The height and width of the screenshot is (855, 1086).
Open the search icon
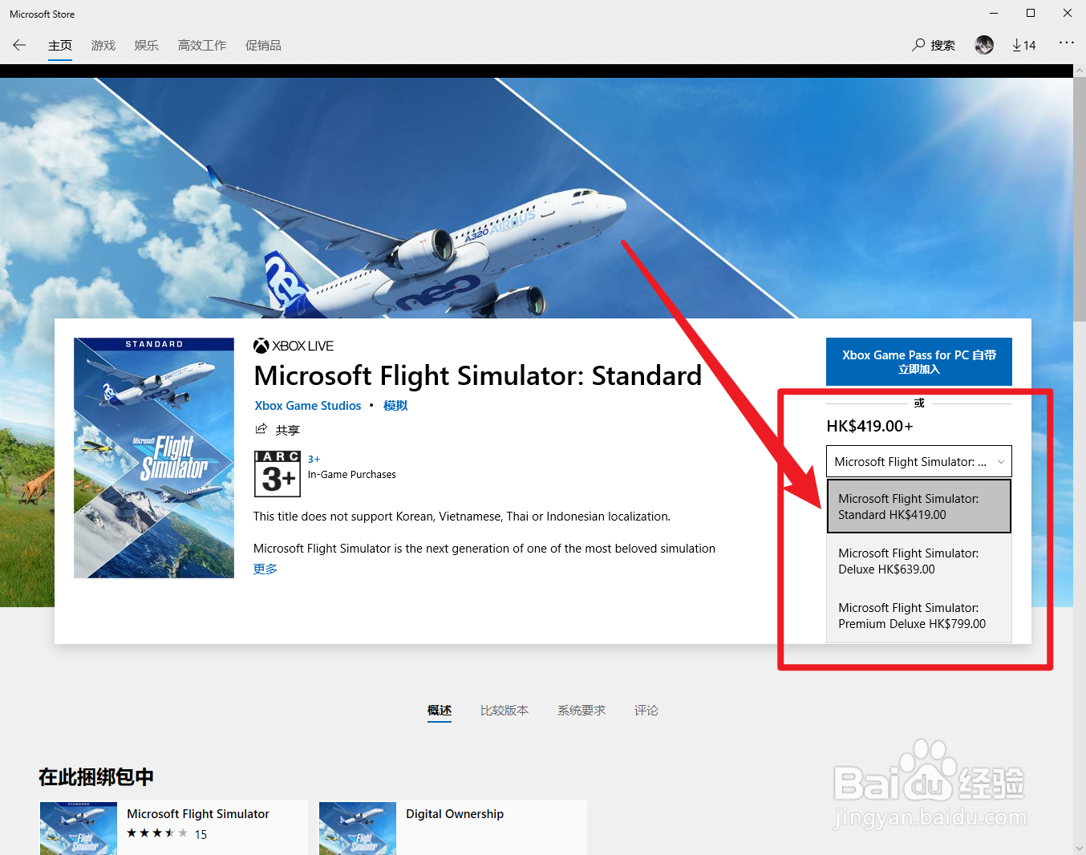click(918, 45)
